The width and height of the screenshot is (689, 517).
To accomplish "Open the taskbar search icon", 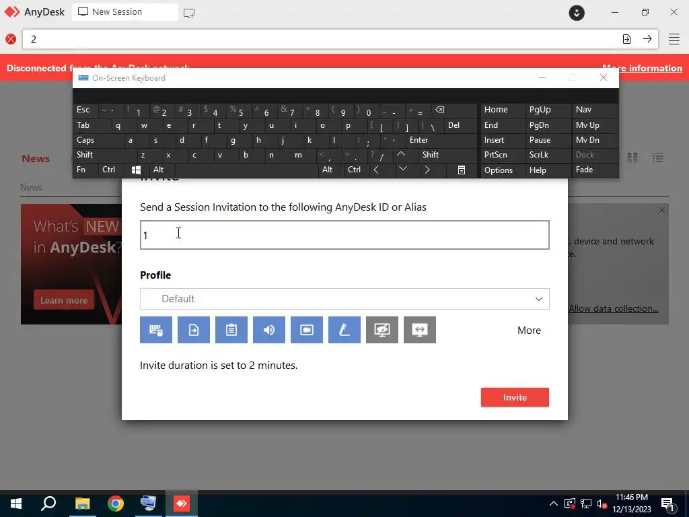I will [x=48, y=504].
